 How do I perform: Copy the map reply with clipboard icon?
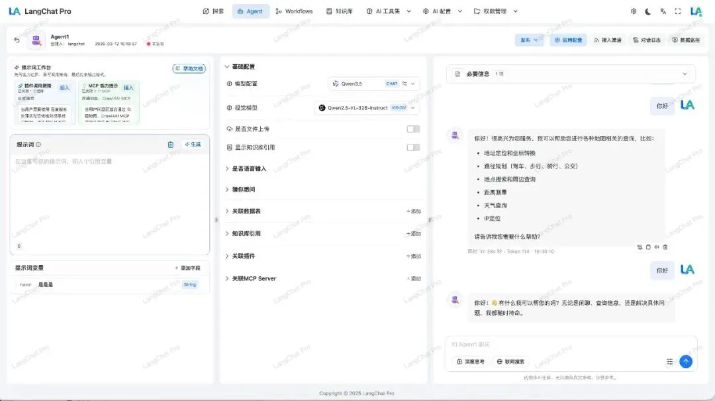tap(648, 247)
